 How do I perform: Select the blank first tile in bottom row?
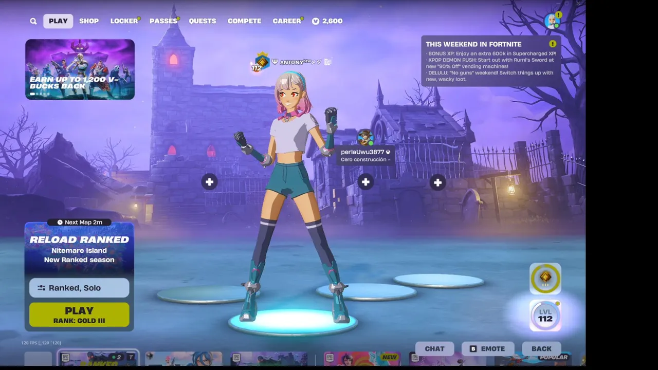pos(39,359)
